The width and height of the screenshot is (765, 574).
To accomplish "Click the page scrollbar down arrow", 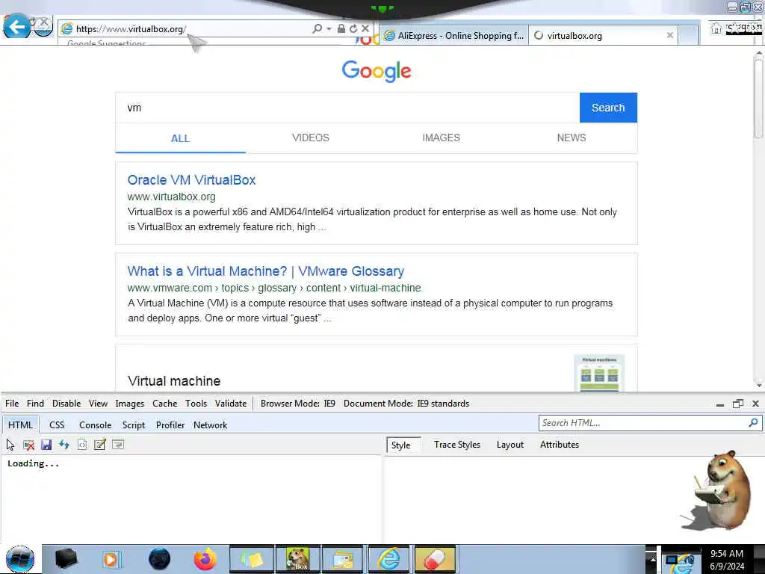I will (x=759, y=386).
